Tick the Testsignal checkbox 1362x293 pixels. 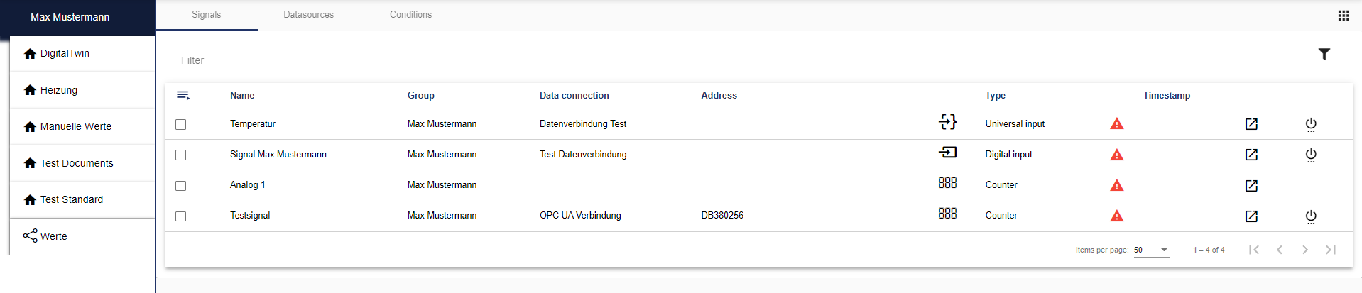(181, 216)
